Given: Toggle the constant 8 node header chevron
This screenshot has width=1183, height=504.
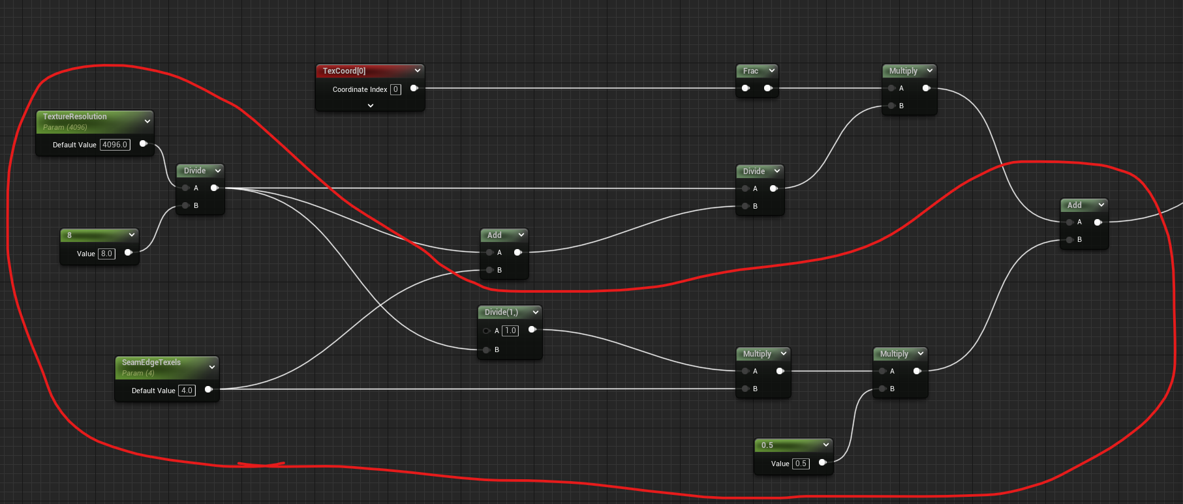Looking at the screenshot, I should (x=132, y=235).
